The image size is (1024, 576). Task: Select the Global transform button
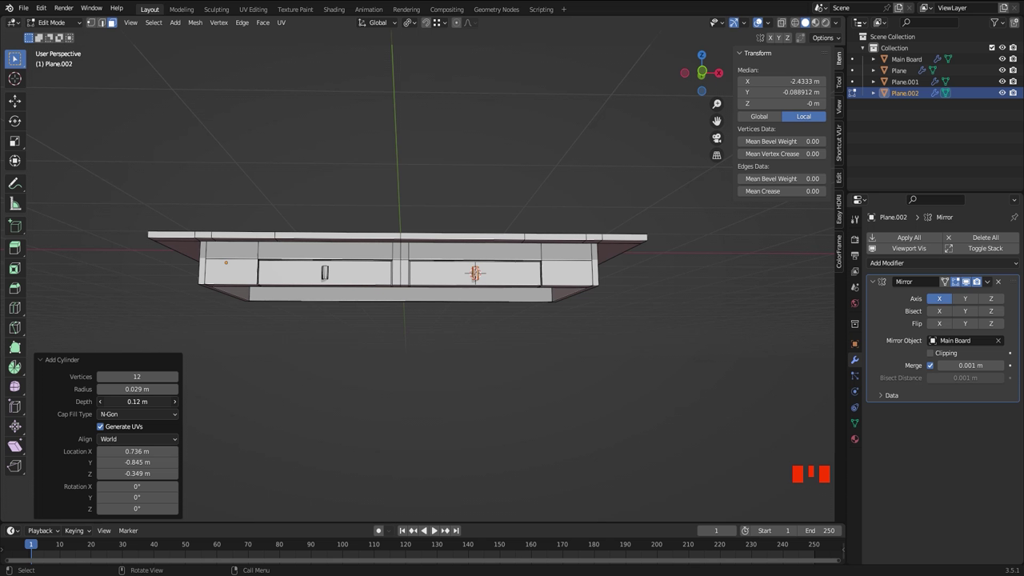pyautogui.click(x=759, y=117)
